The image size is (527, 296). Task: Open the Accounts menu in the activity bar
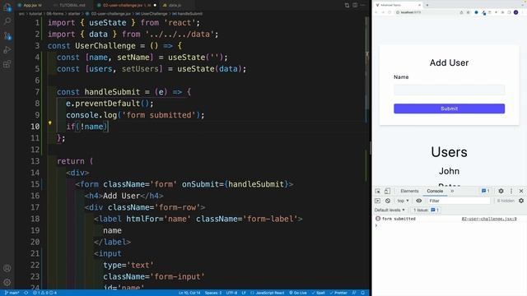(x=7, y=268)
